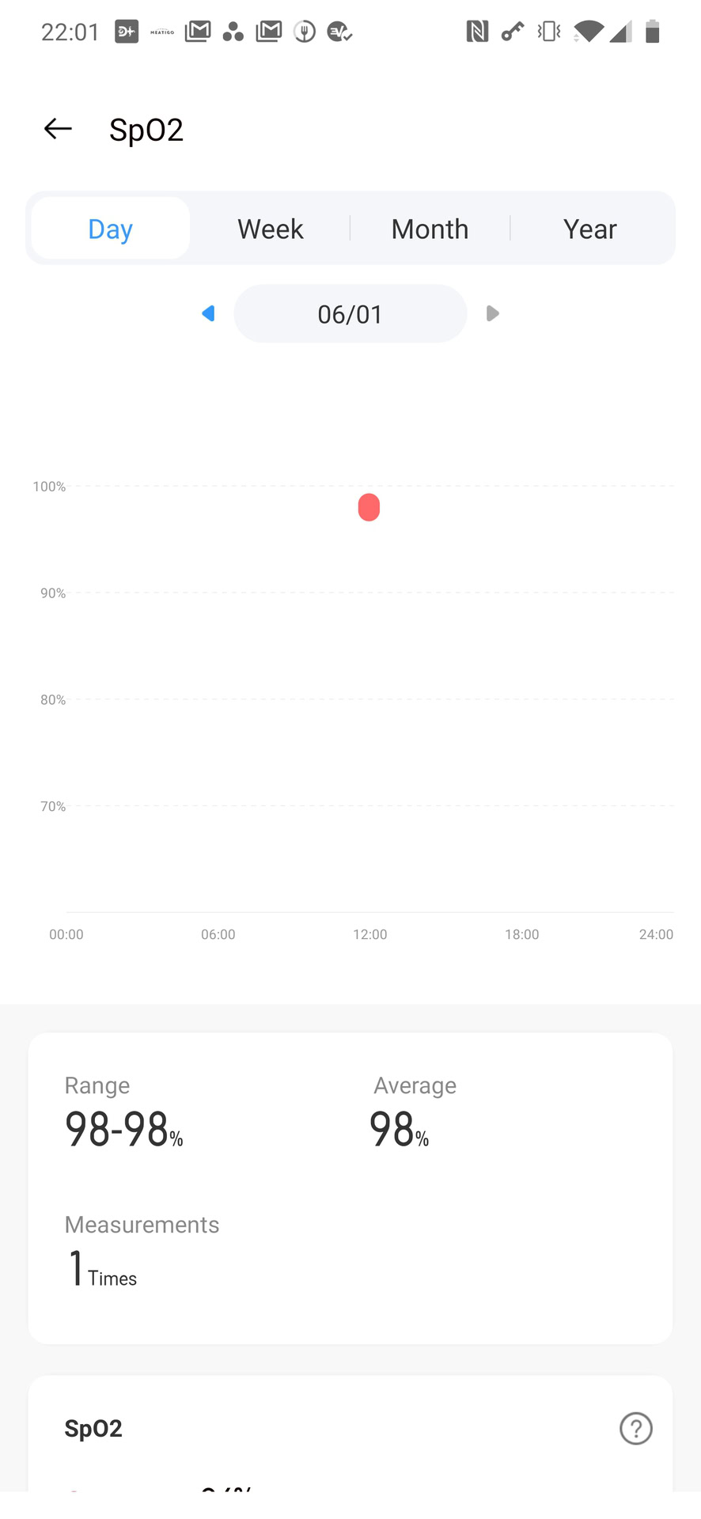Tap the Range 98-98% value
Image resolution: width=701 pixels, height=1519 pixels.
pyautogui.click(x=124, y=1129)
